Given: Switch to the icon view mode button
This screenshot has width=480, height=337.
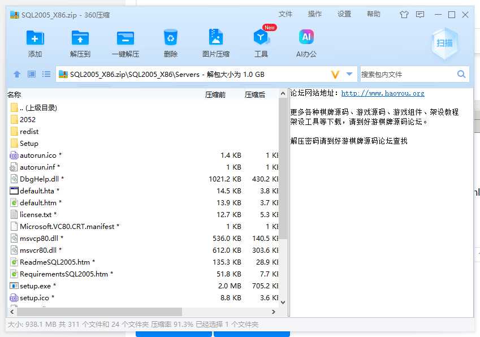Looking at the screenshot, I should point(32,74).
